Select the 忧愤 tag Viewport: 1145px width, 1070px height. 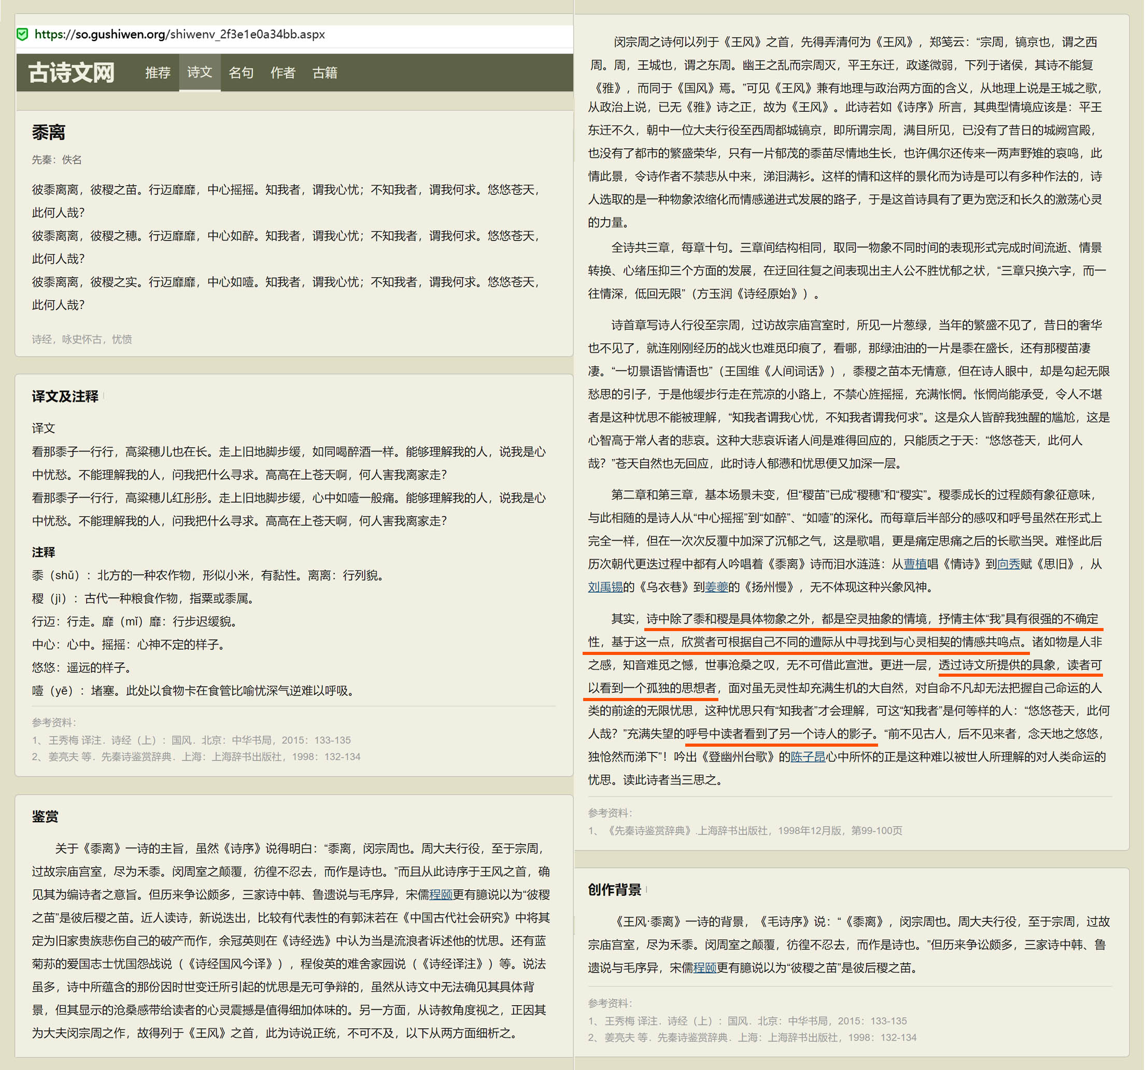click(121, 339)
